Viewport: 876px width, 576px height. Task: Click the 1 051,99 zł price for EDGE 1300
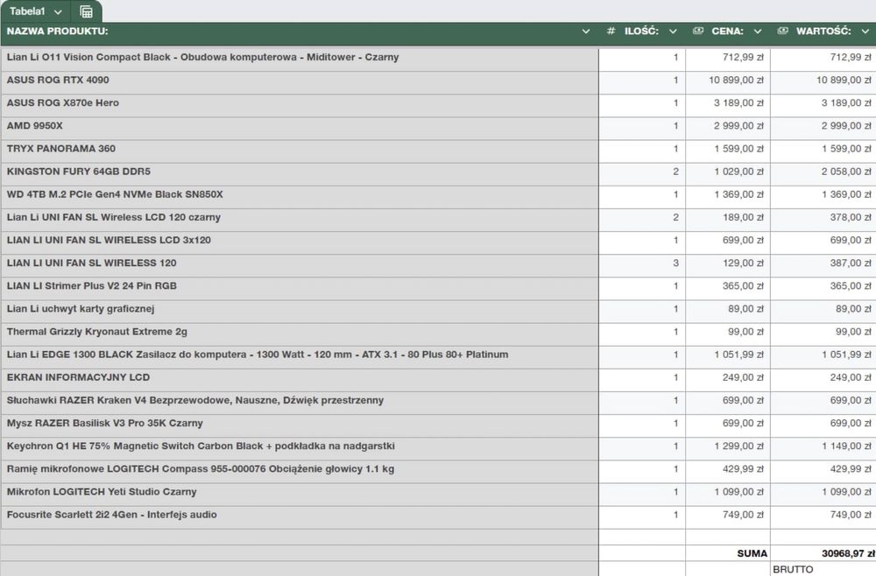click(728, 355)
